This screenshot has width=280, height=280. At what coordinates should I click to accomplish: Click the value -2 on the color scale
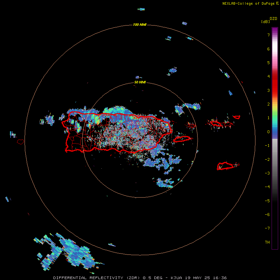click(x=267, y=160)
